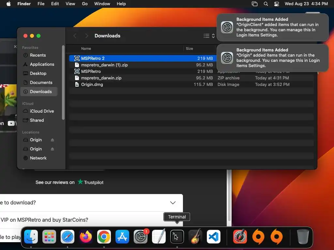Open the File menu
Screen dimensions: 334x250
coord(41,4)
